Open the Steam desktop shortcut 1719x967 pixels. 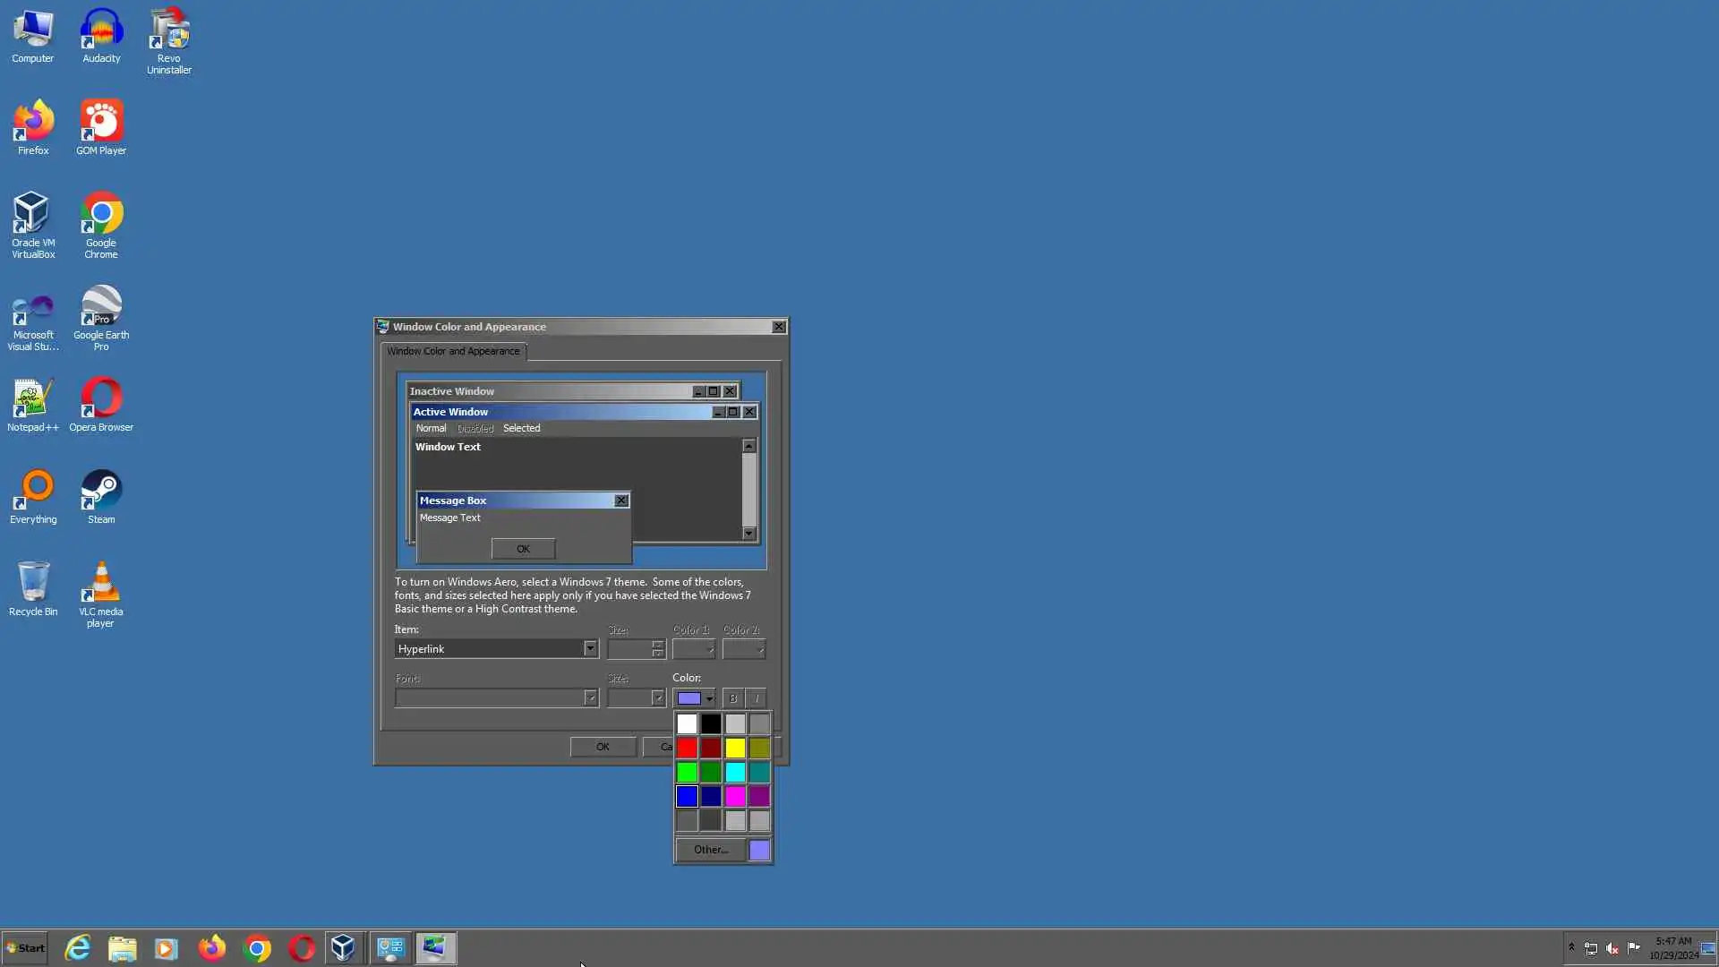(101, 497)
